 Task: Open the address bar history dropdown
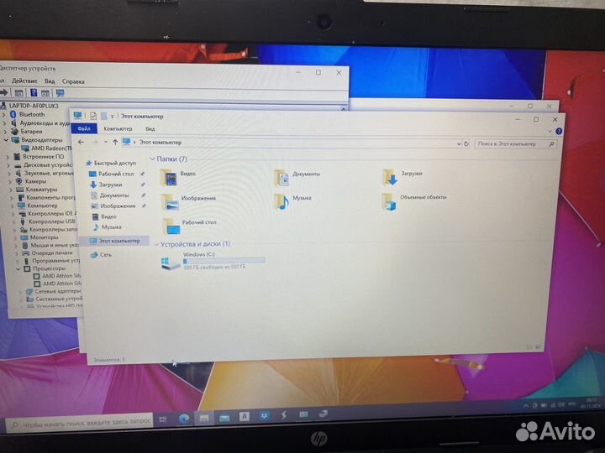pos(459,143)
